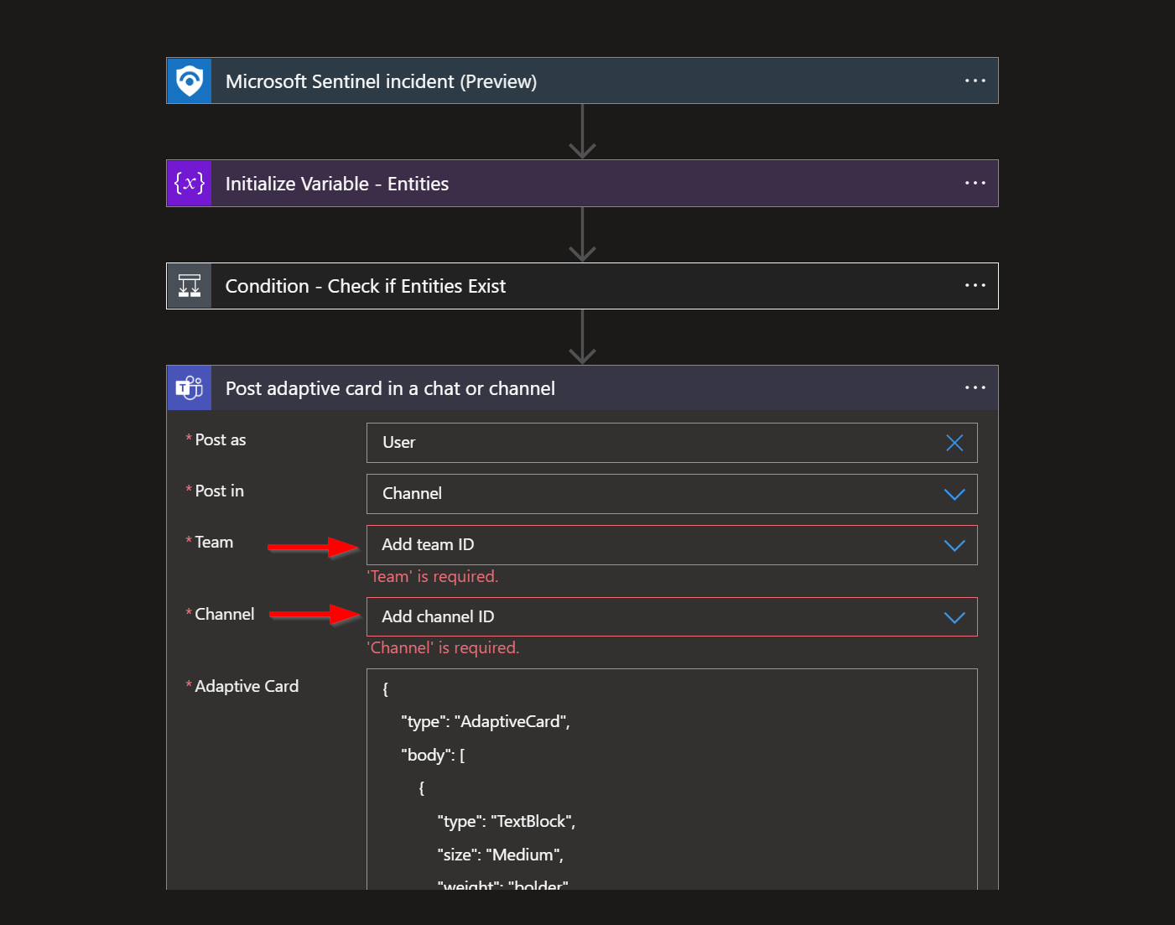The image size is (1175, 925).
Task: Collapse Post adaptive card in a chat header
Action: 582,388
